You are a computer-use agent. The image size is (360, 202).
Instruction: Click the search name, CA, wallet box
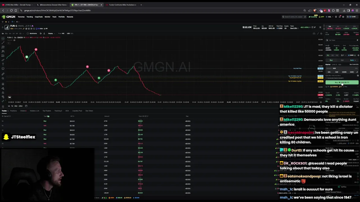tap(294, 17)
